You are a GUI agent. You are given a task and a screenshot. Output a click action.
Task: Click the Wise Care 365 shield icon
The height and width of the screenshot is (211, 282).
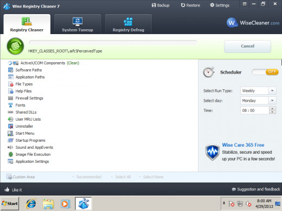pos(213,152)
